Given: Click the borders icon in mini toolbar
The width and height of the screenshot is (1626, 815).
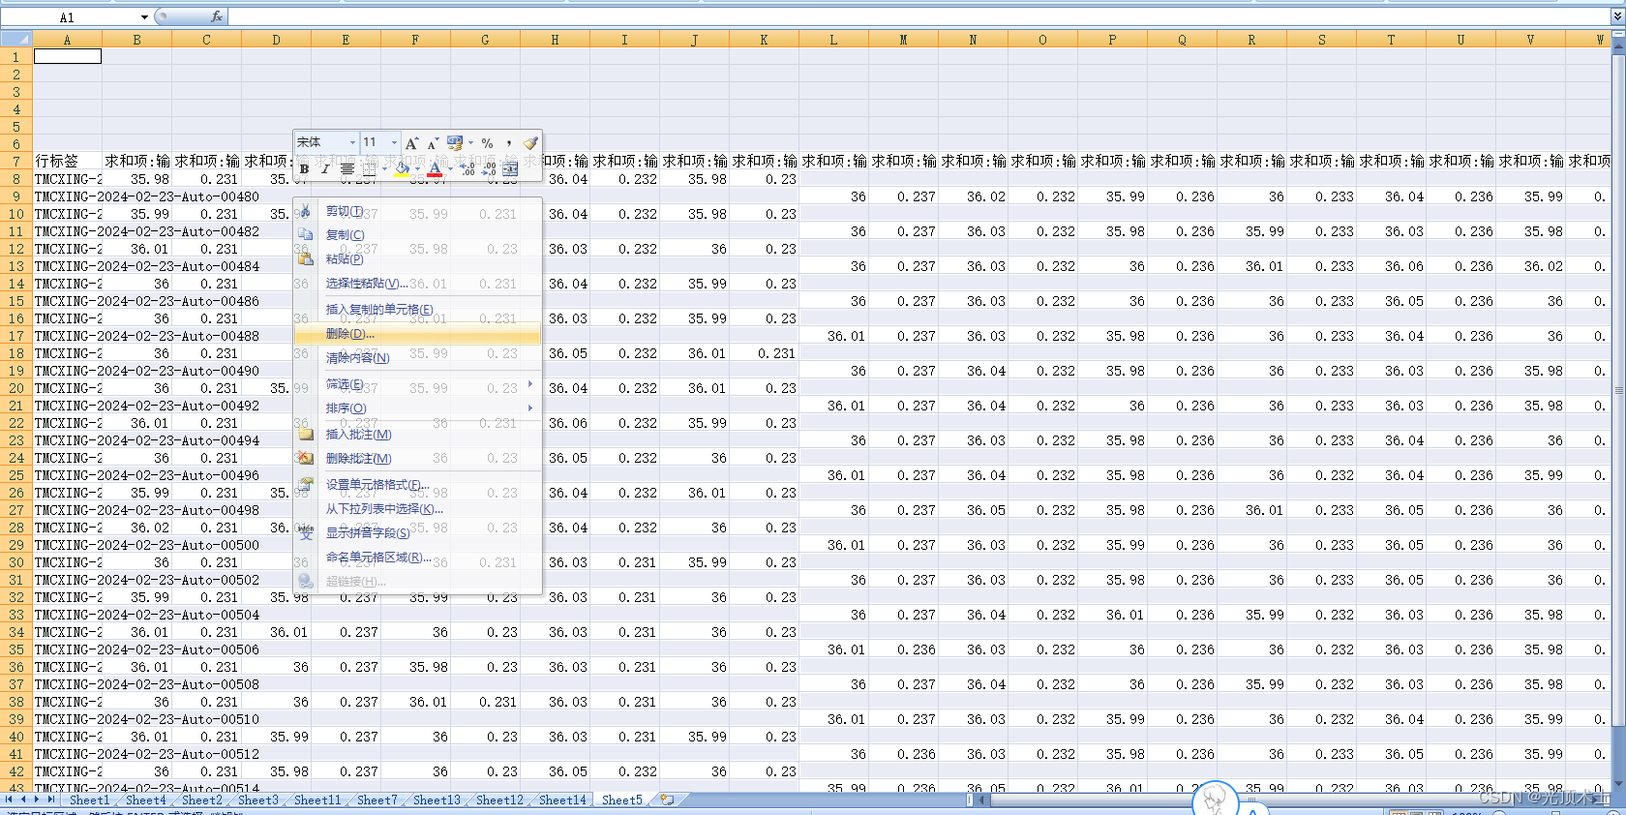Looking at the screenshot, I should (369, 168).
